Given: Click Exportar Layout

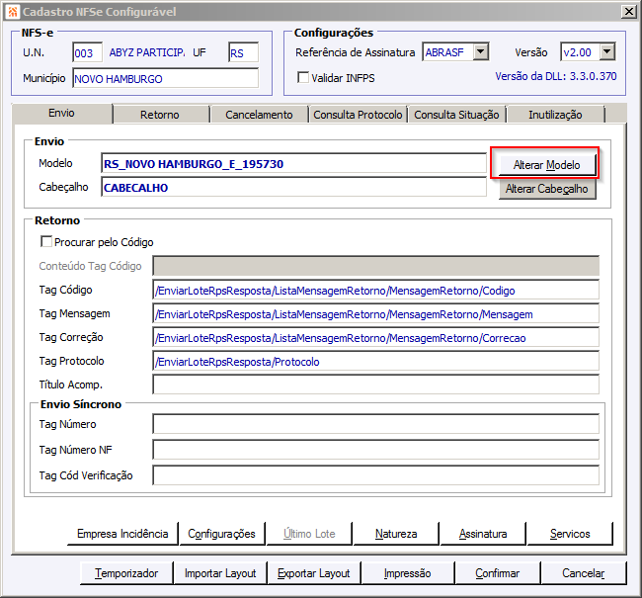Looking at the screenshot, I should pos(314,573).
